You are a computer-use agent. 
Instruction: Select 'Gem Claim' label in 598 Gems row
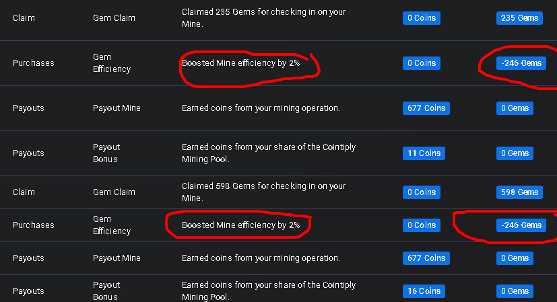(x=114, y=192)
